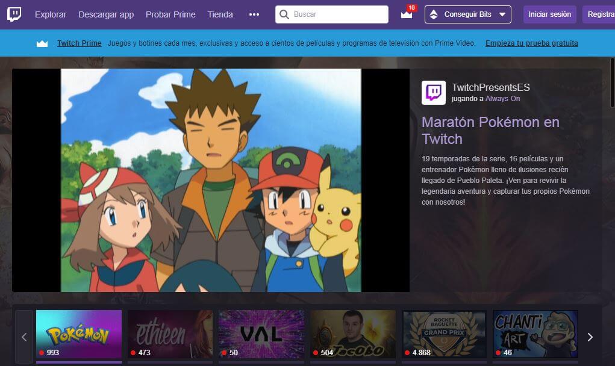Select VAL stream thumbnail
Image resolution: width=615 pixels, height=366 pixels.
click(x=261, y=334)
